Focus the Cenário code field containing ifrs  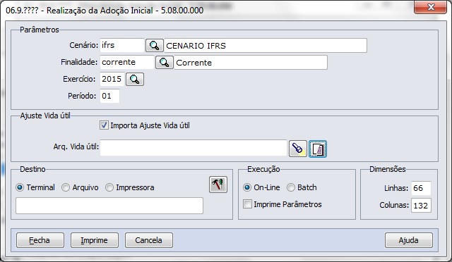(121, 46)
